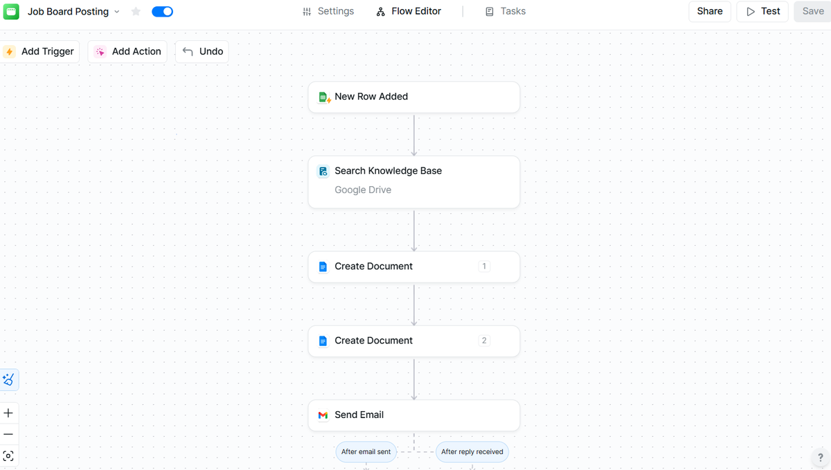The height and width of the screenshot is (470, 831).
Task: Zoom out of the canvas
Action: pos(8,435)
